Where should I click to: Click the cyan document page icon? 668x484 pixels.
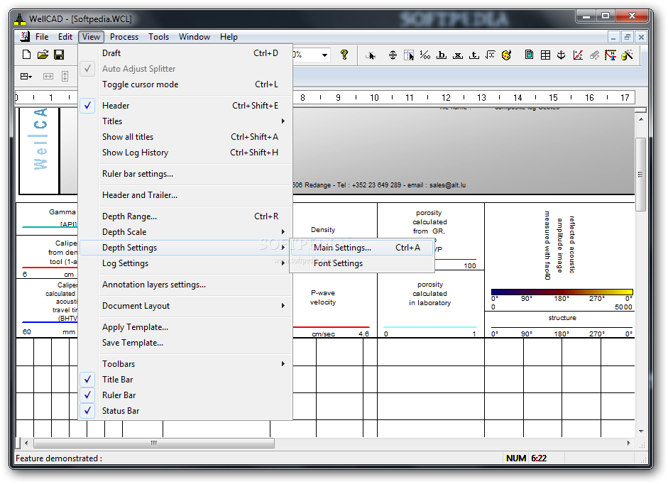click(529, 55)
